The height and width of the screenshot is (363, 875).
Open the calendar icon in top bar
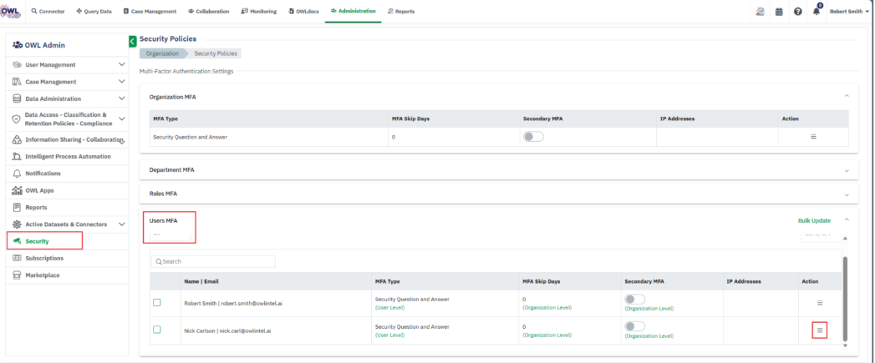click(779, 12)
